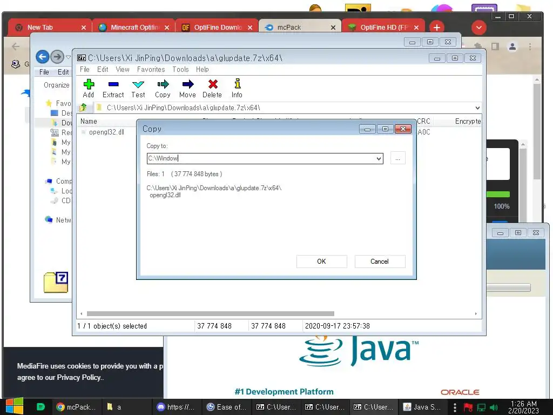553x415 pixels.
Task: Select Favorites in Explorer sidebar
Action: 58,103
